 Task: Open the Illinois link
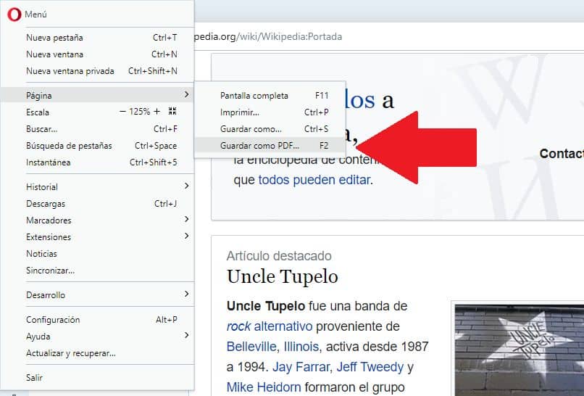pos(301,347)
